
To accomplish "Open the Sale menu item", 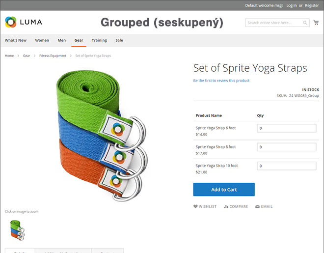I will coord(119,40).
